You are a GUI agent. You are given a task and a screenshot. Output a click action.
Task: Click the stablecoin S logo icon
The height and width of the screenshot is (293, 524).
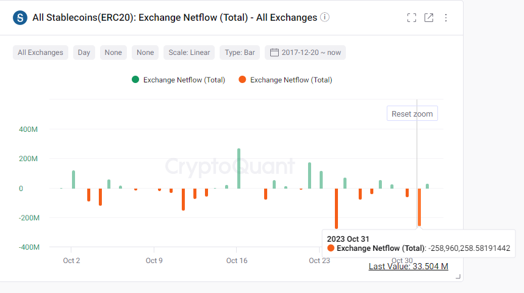click(20, 18)
